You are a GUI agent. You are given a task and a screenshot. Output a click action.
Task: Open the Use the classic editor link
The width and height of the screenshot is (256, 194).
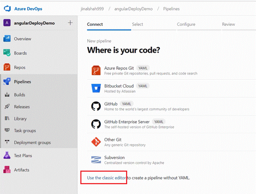(x=106, y=178)
